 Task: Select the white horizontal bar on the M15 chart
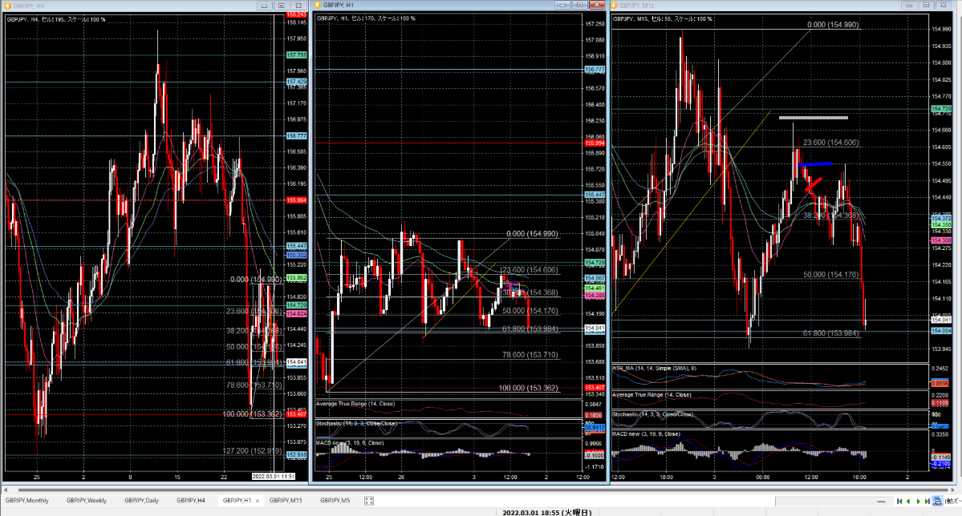[x=814, y=117]
